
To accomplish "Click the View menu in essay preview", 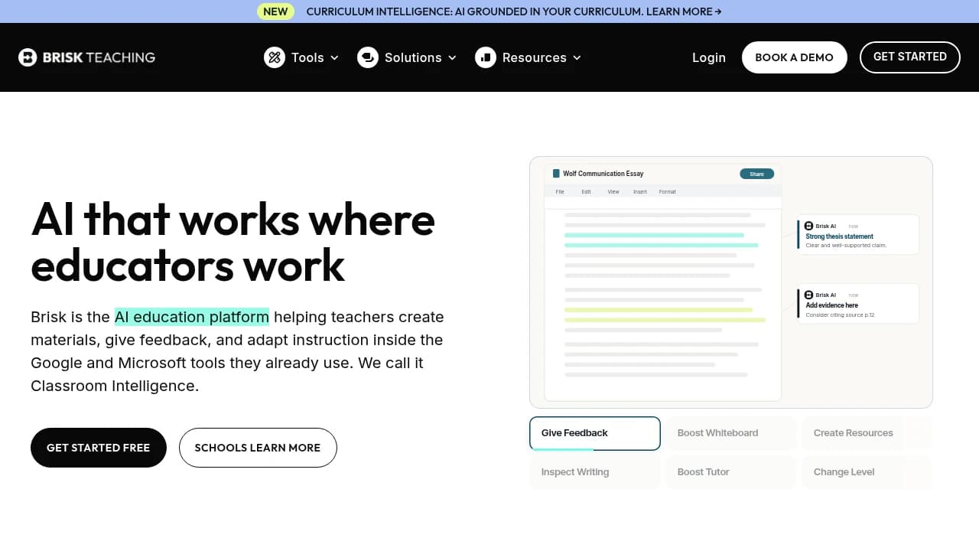I will pos(613,192).
